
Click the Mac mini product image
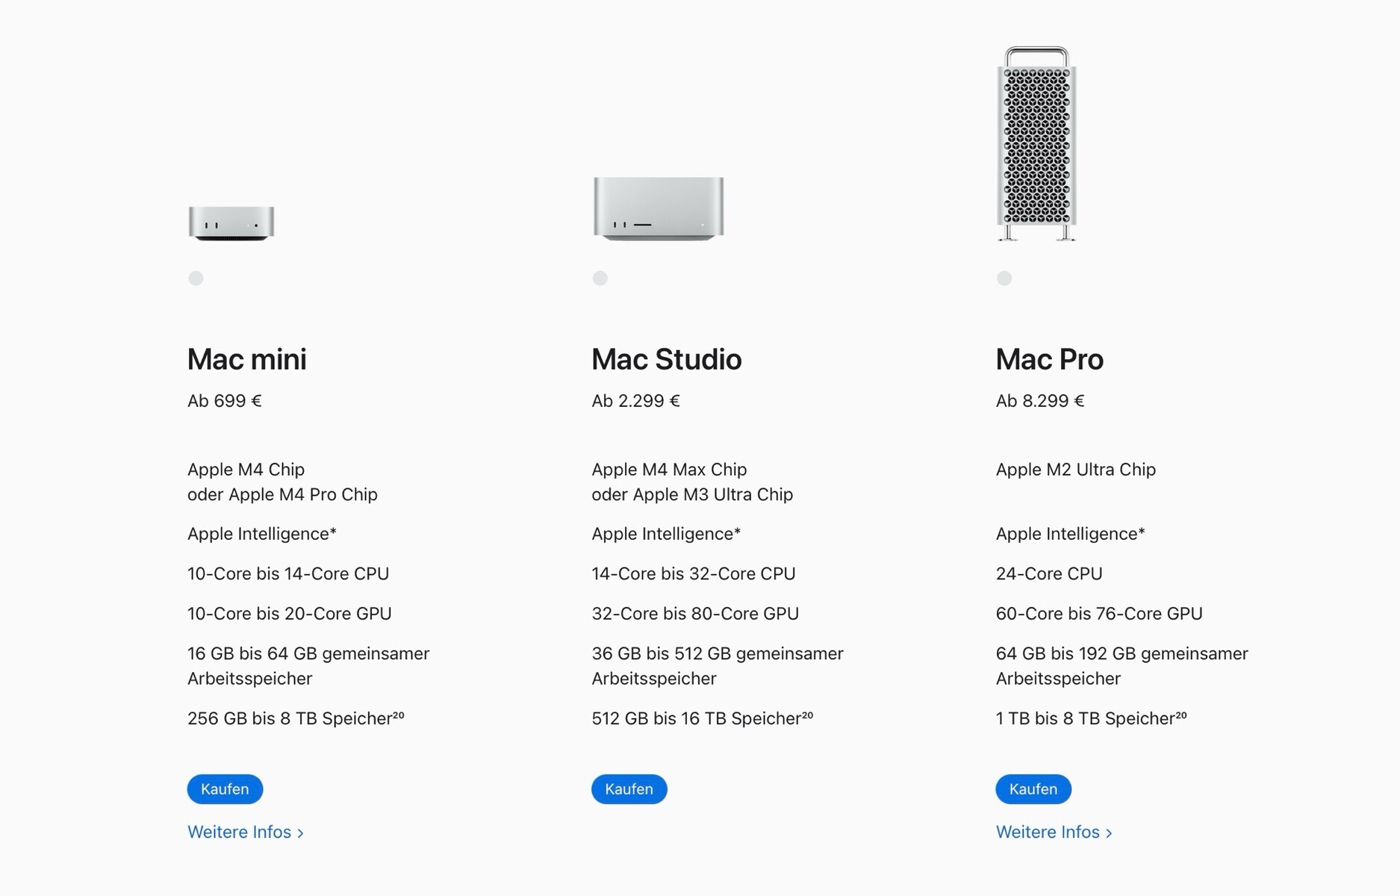231,223
